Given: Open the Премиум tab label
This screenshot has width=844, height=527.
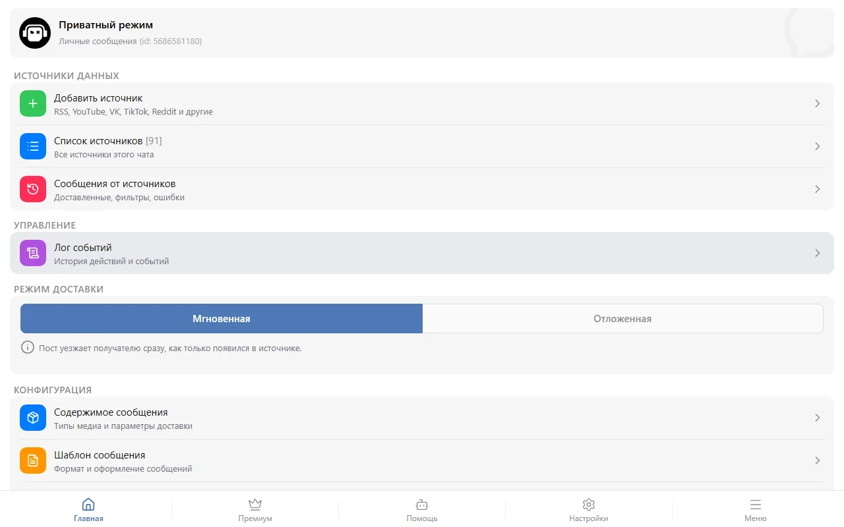Looking at the screenshot, I should (x=255, y=518).
